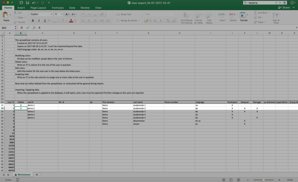
Task: Toggle Wrap Text
Action: tap(124, 14)
